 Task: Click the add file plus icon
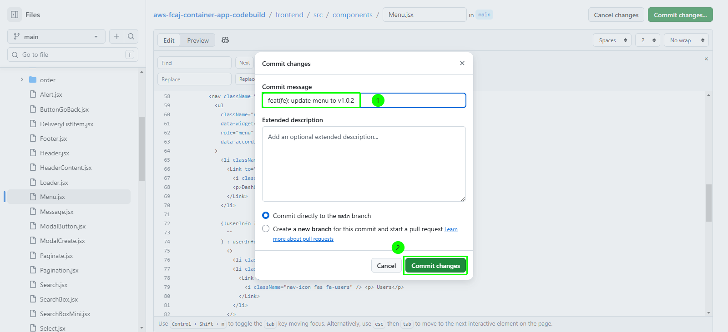click(x=116, y=36)
